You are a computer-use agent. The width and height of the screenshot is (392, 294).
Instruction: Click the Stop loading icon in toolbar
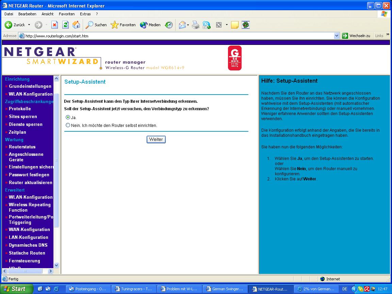[x=54, y=25]
